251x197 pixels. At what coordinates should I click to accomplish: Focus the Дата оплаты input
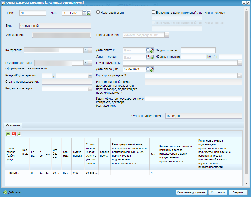point(134,50)
